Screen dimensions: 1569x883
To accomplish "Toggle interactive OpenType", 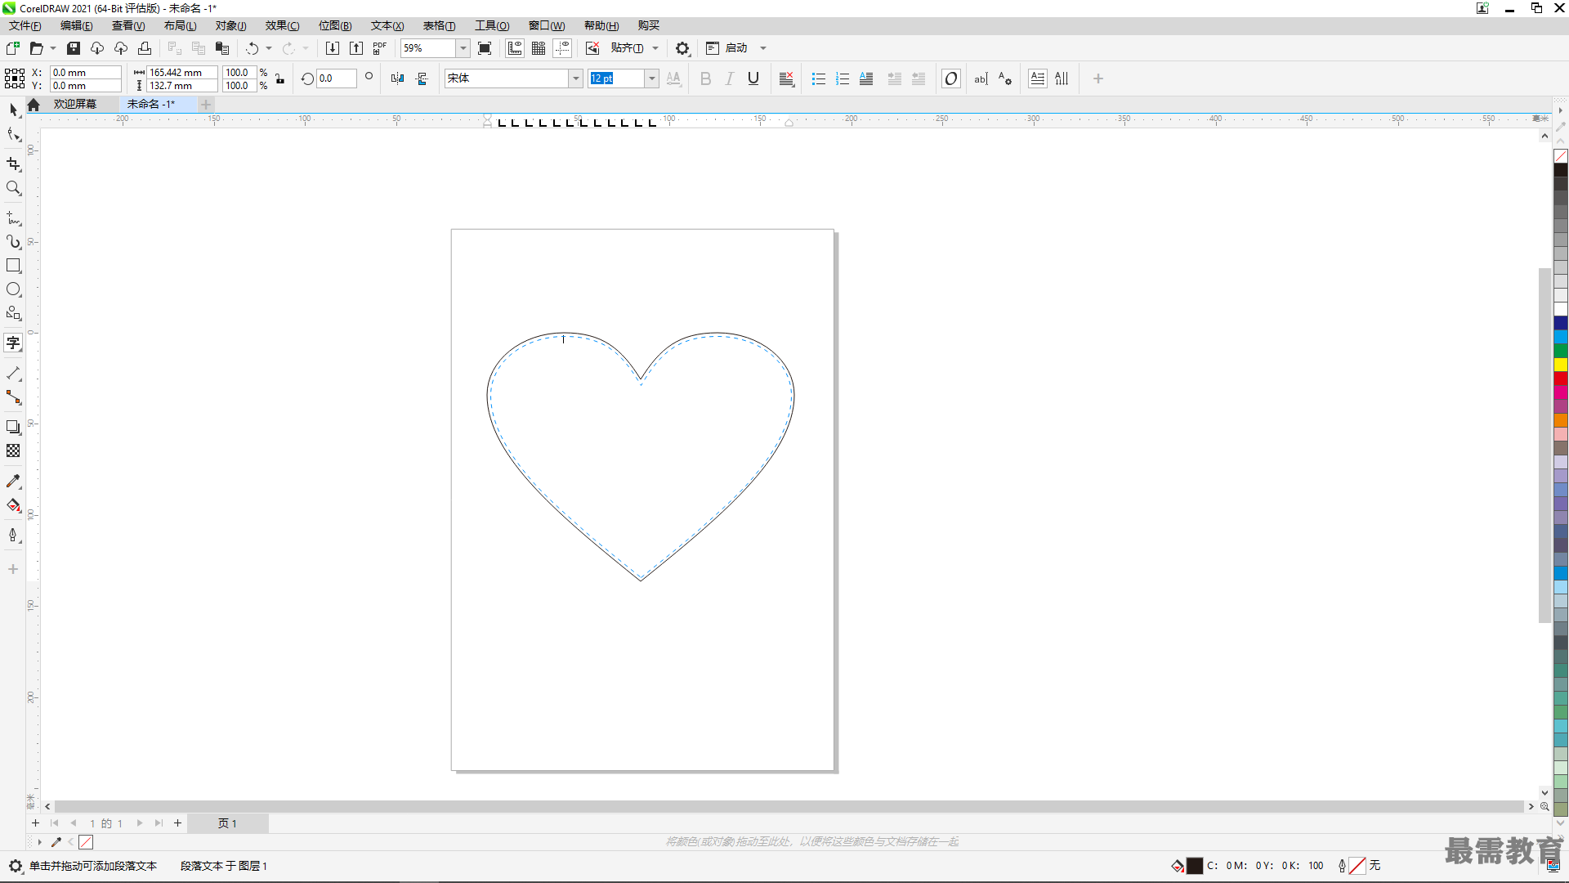I will coord(951,78).
